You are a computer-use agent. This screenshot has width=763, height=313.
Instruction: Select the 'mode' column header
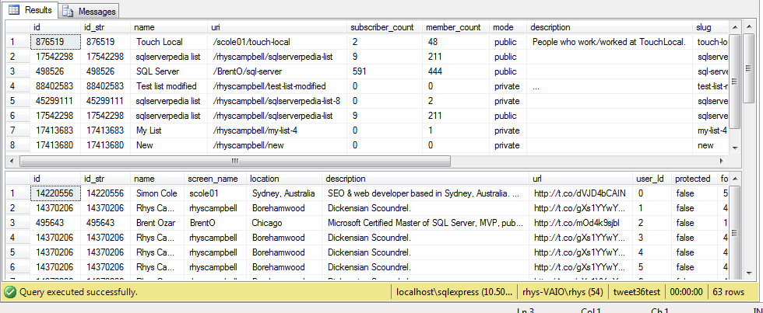point(507,27)
